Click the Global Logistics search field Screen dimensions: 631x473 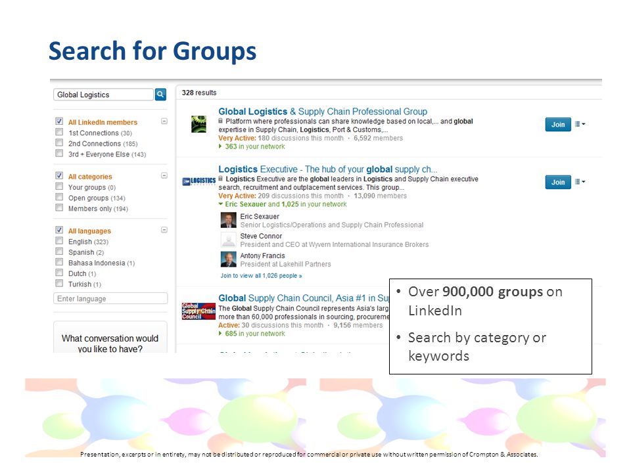coord(103,95)
